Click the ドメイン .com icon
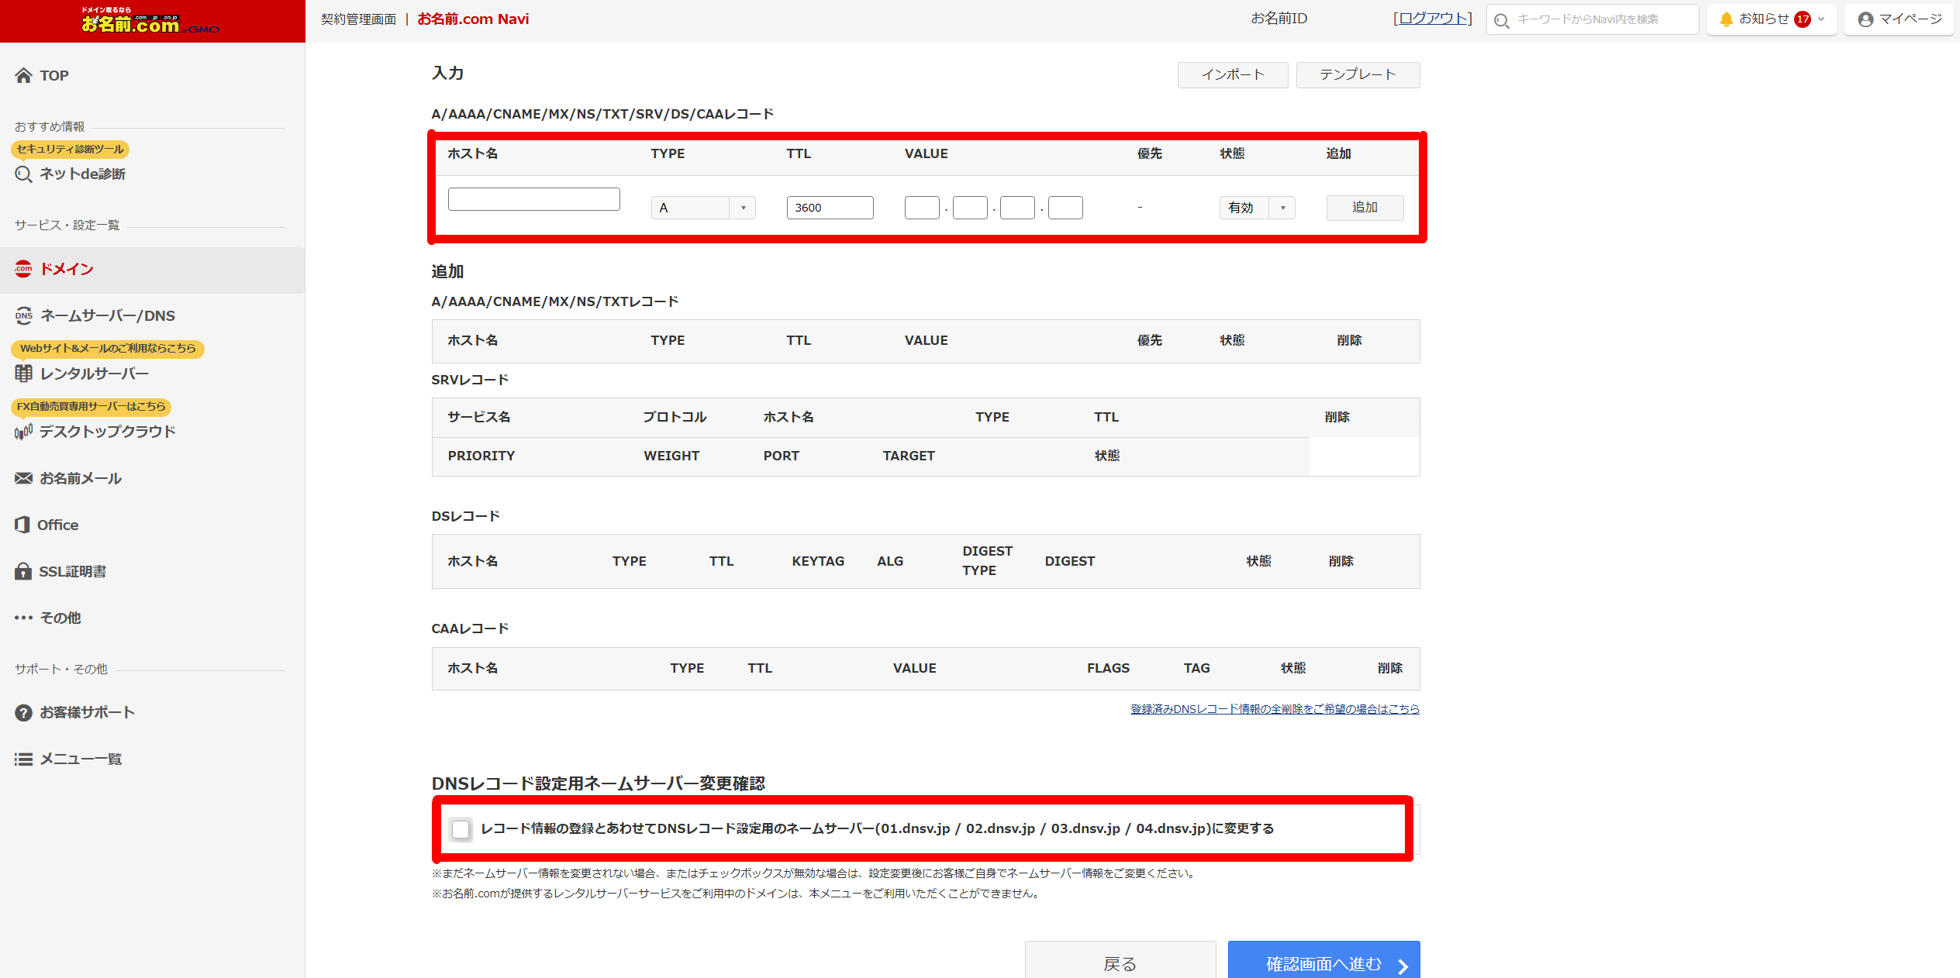Image resolution: width=1960 pixels, height=978 pixels. point(23,269)
